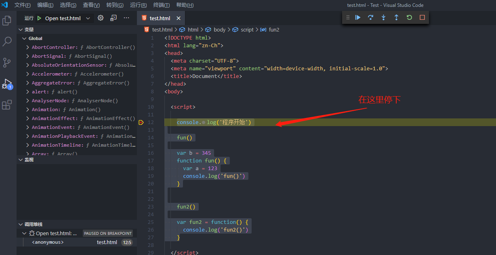Collapse the Open test.html debug session
This screenshot has height=255, width=496.
24,233
